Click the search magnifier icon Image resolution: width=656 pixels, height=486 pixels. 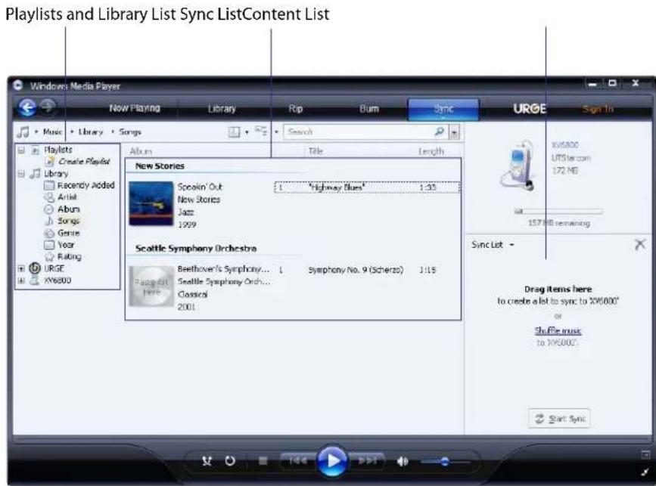tap(439, 132)
